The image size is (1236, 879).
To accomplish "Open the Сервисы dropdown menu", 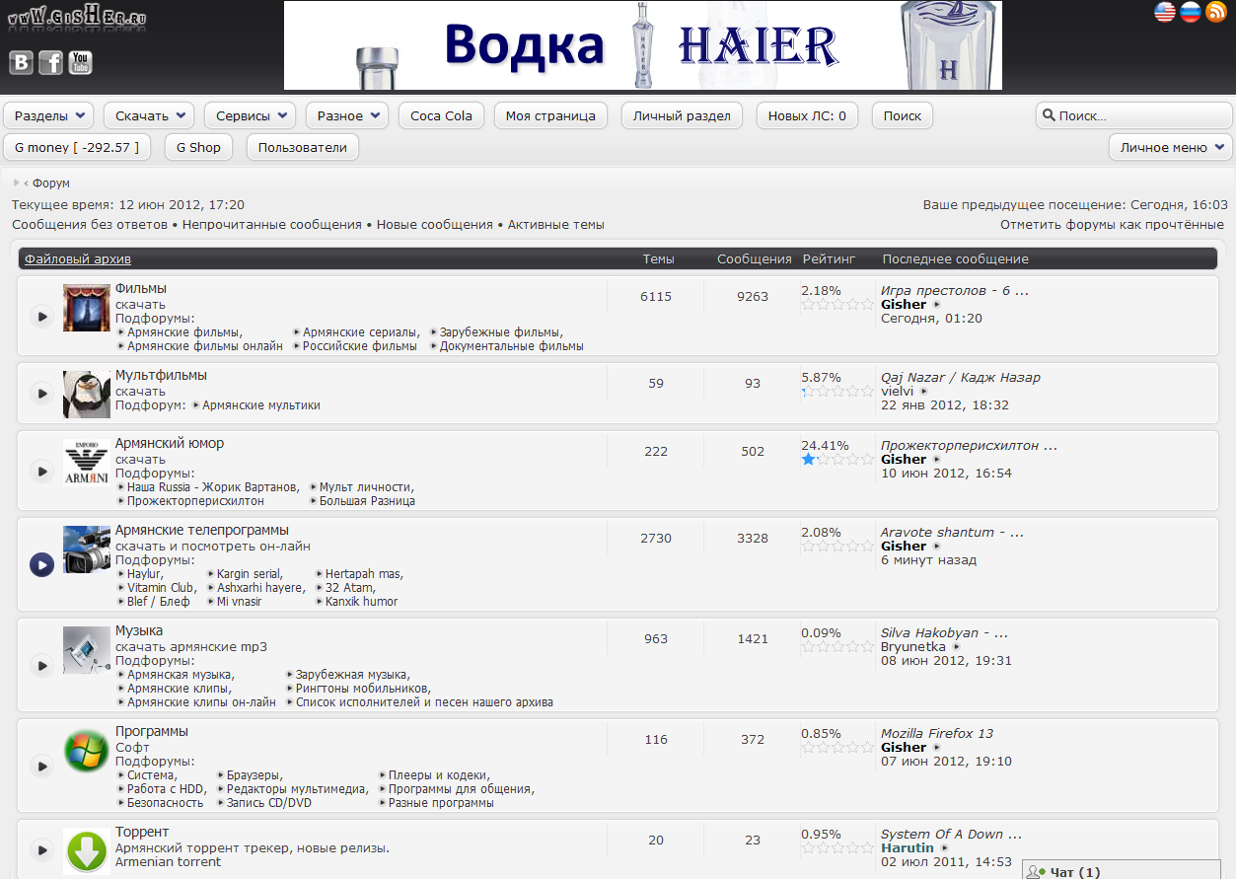I will pos(251,115).
